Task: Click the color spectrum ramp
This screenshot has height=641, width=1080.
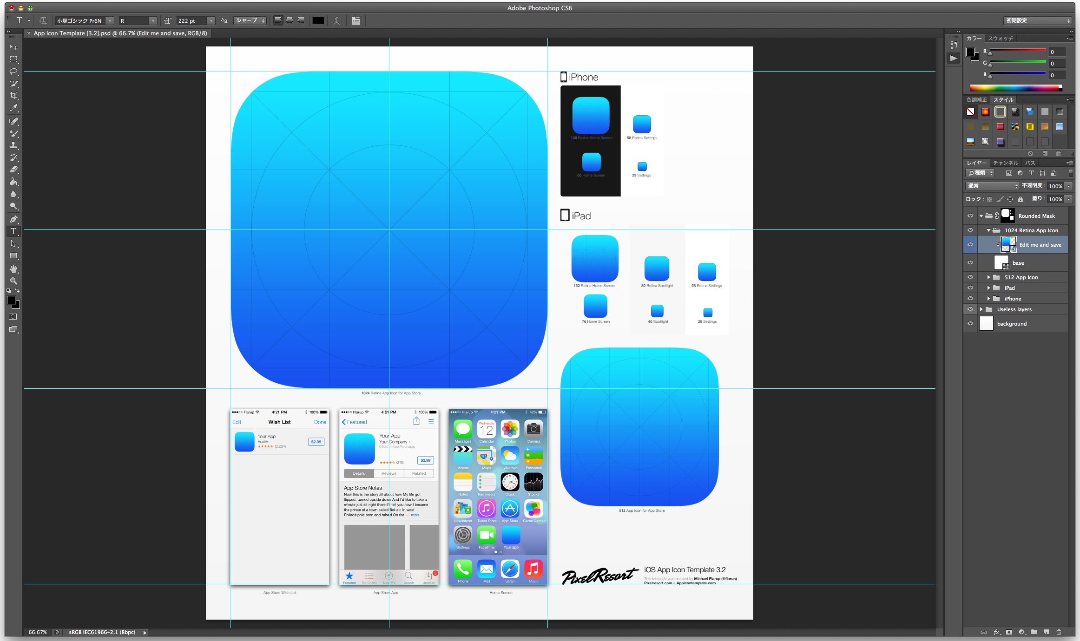Action: pos(1016,88)
